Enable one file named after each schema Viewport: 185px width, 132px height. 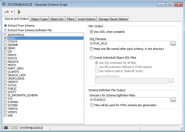[91, 49]
